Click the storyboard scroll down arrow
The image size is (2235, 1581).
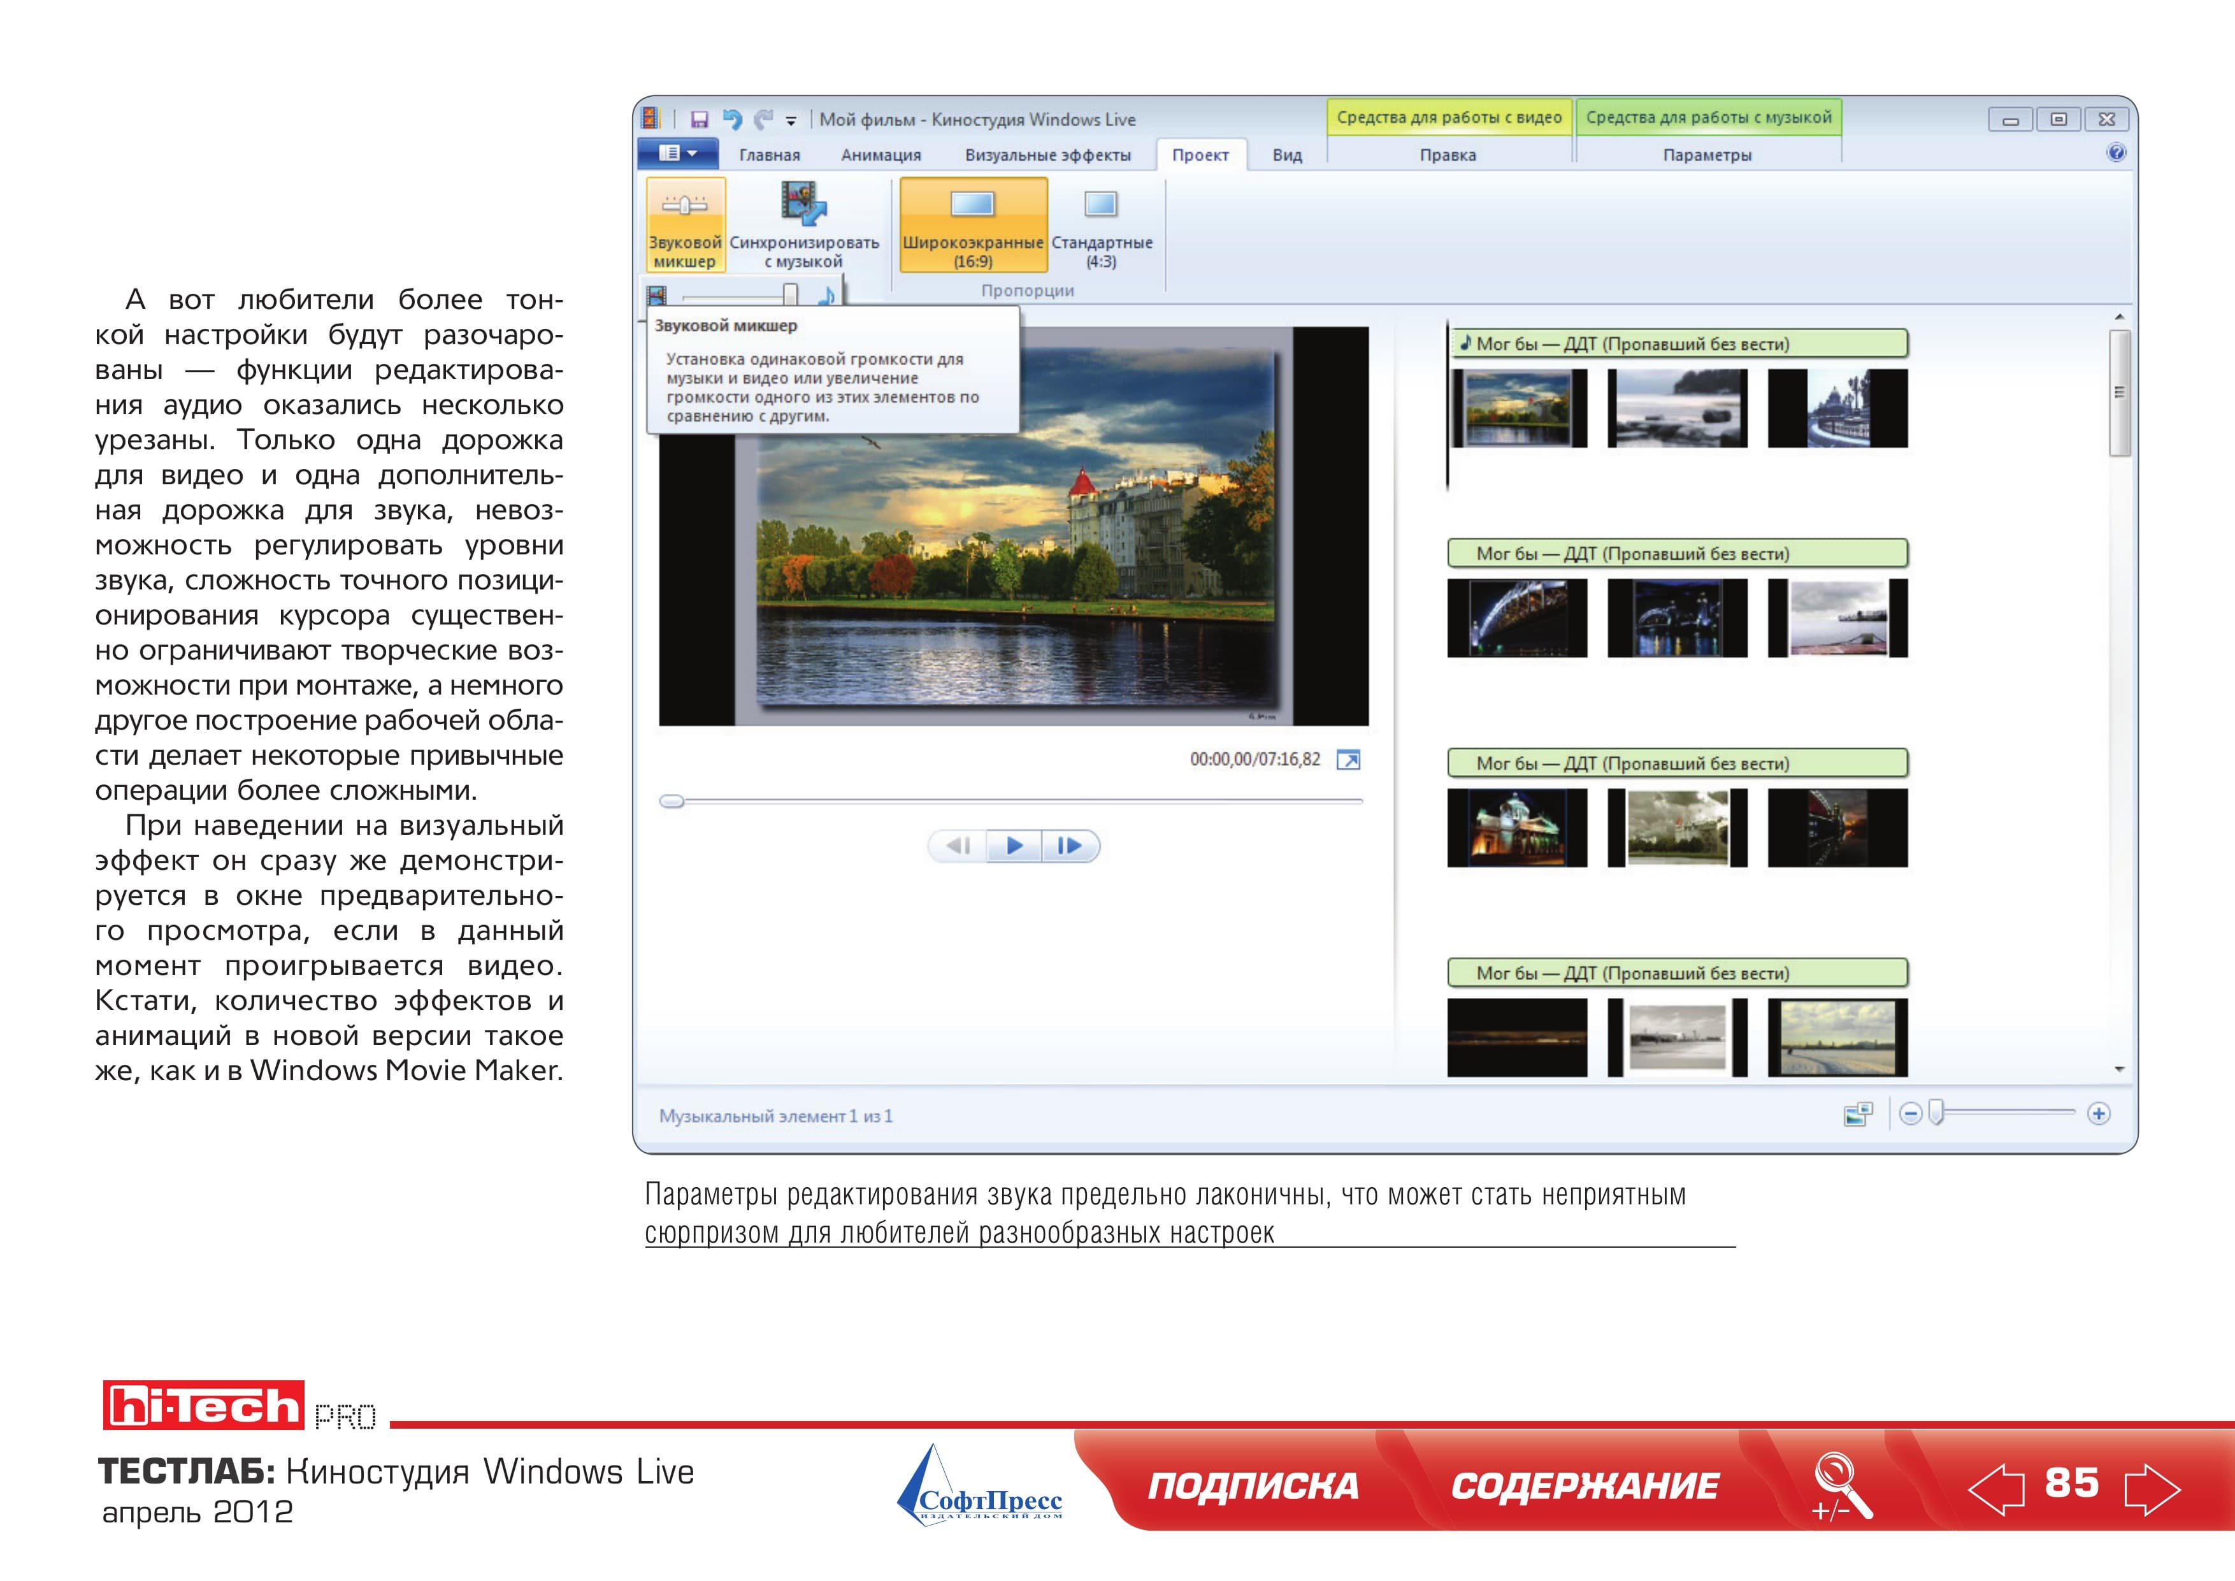(x=2119, y=1070)
